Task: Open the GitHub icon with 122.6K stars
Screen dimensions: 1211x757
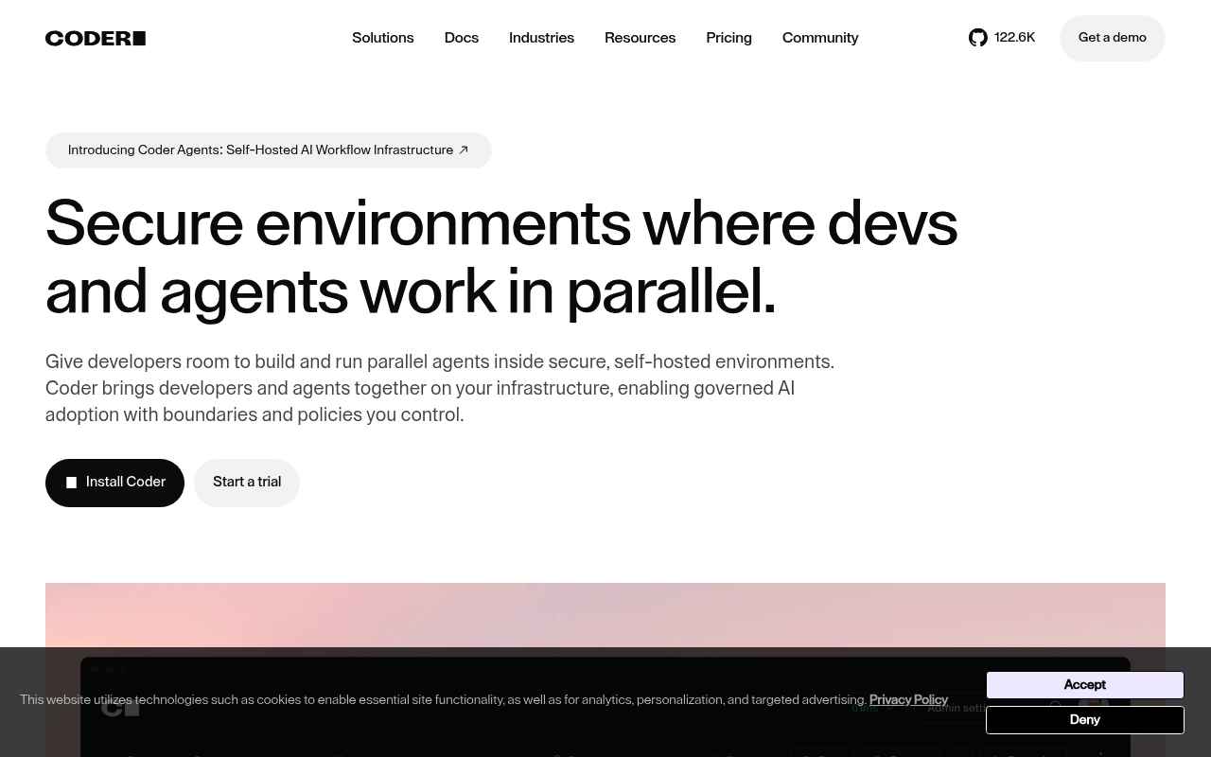Action: point(978,38)
